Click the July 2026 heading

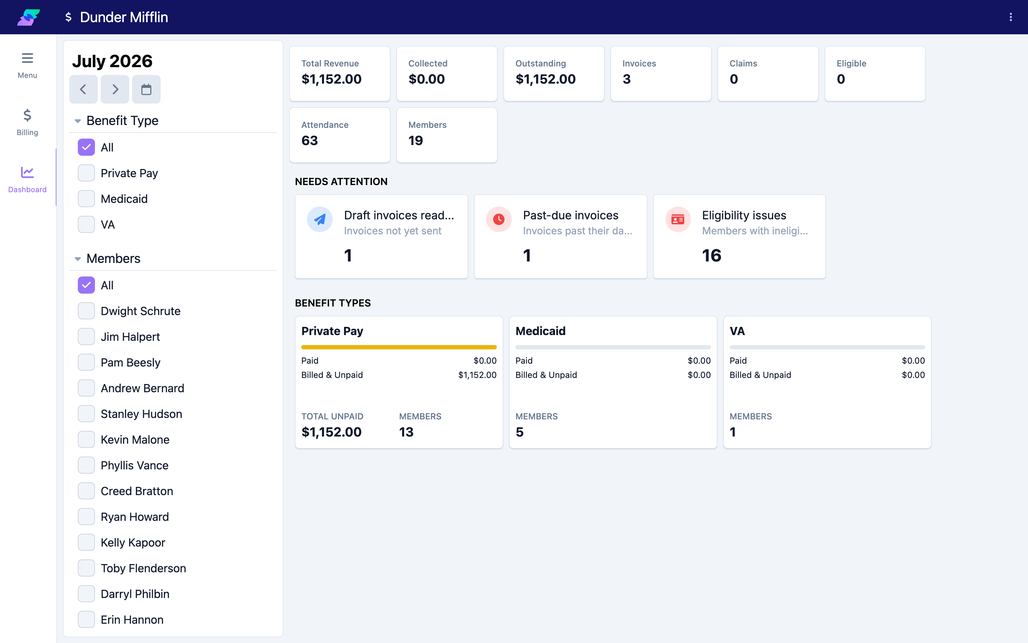[112, 61]
